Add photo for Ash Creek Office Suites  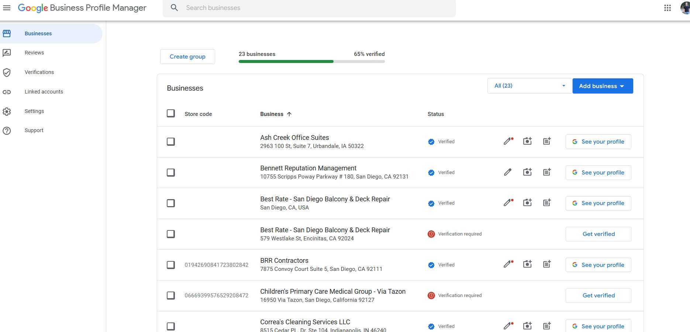[x=527, y=141]
